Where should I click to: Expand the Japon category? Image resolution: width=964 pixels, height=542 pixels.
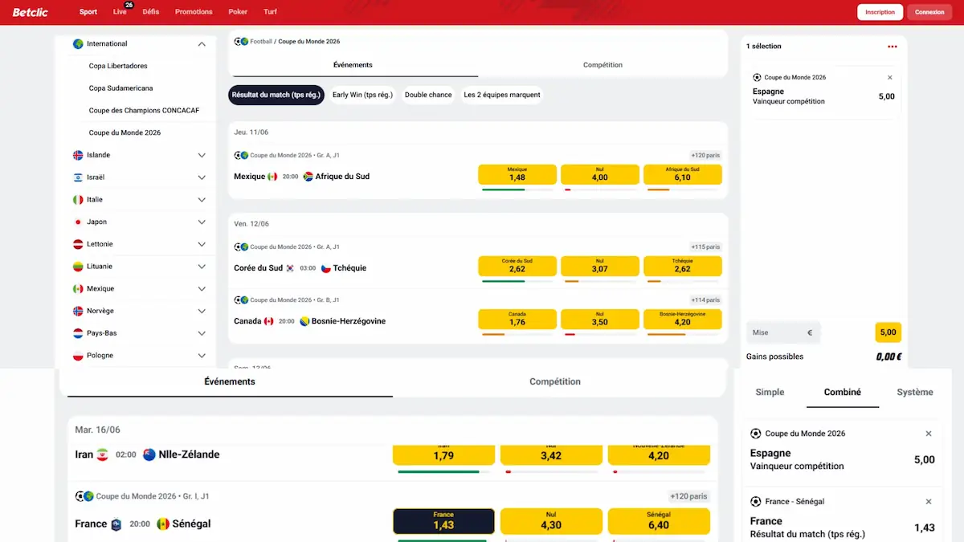pyautogui.click(x=201, y=222)
